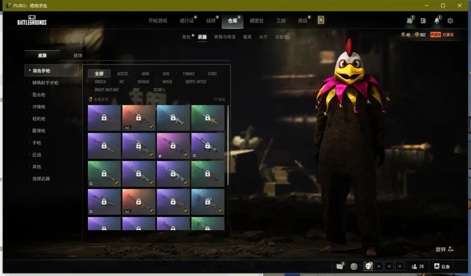The image size is (471, 276).
Task: Open the radial menu circle icon
Action: click(x=354, y=266)
